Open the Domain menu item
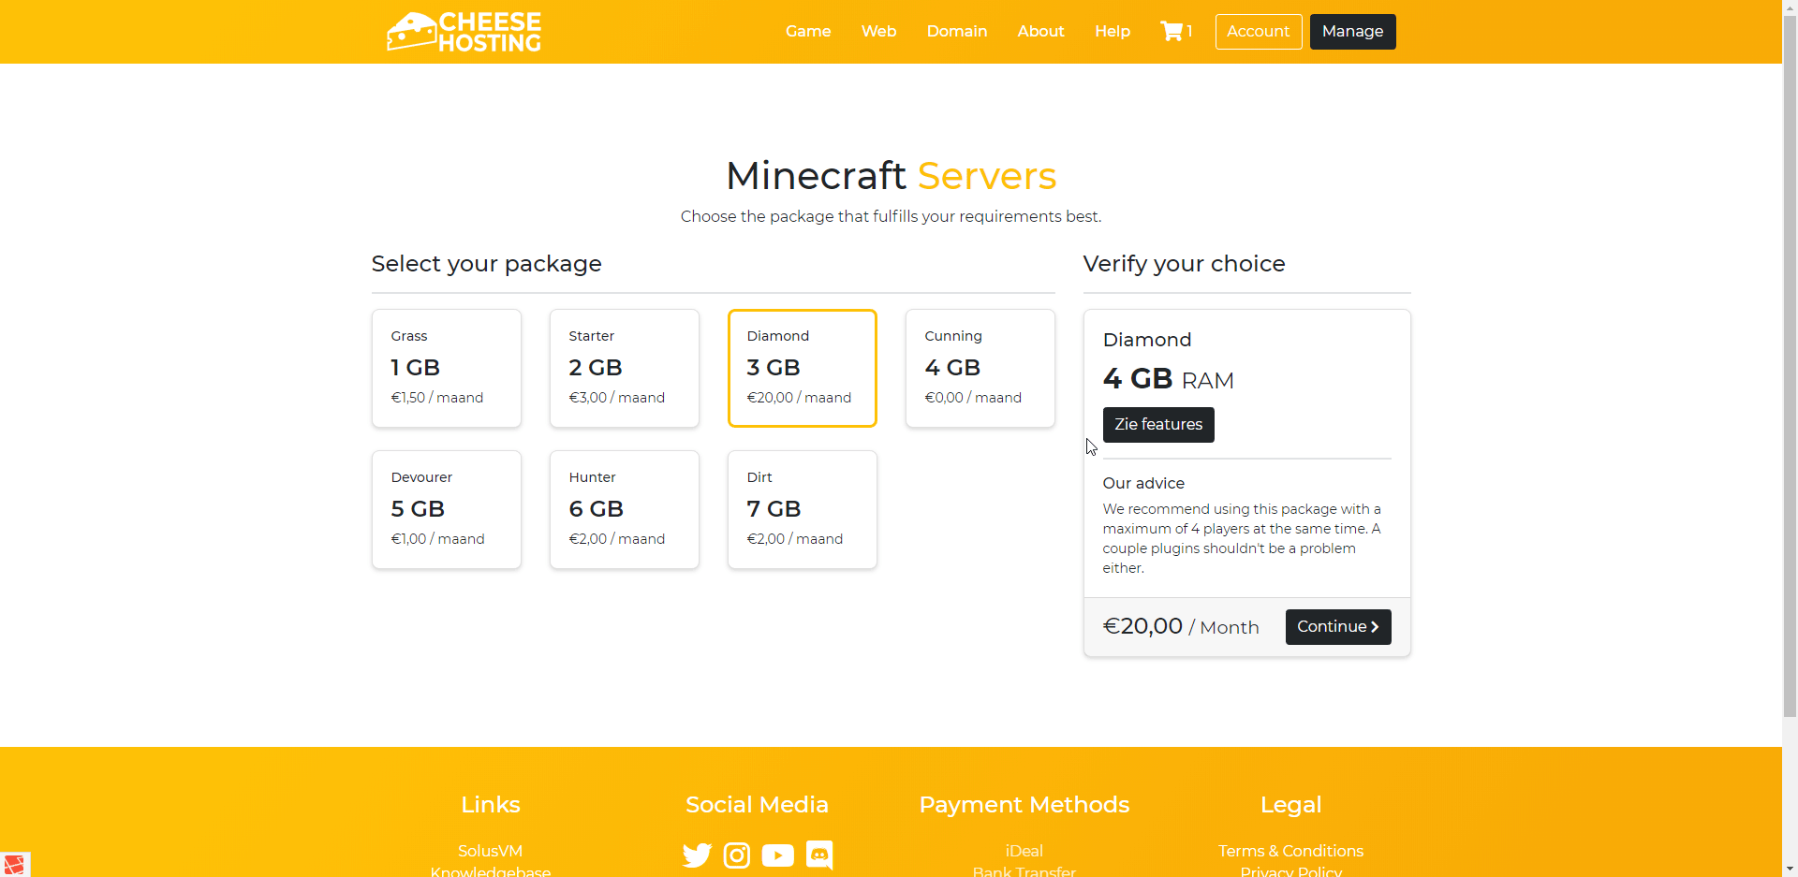Image resolution: width=1798 pixels, height=877 pixels. (957, 32)
